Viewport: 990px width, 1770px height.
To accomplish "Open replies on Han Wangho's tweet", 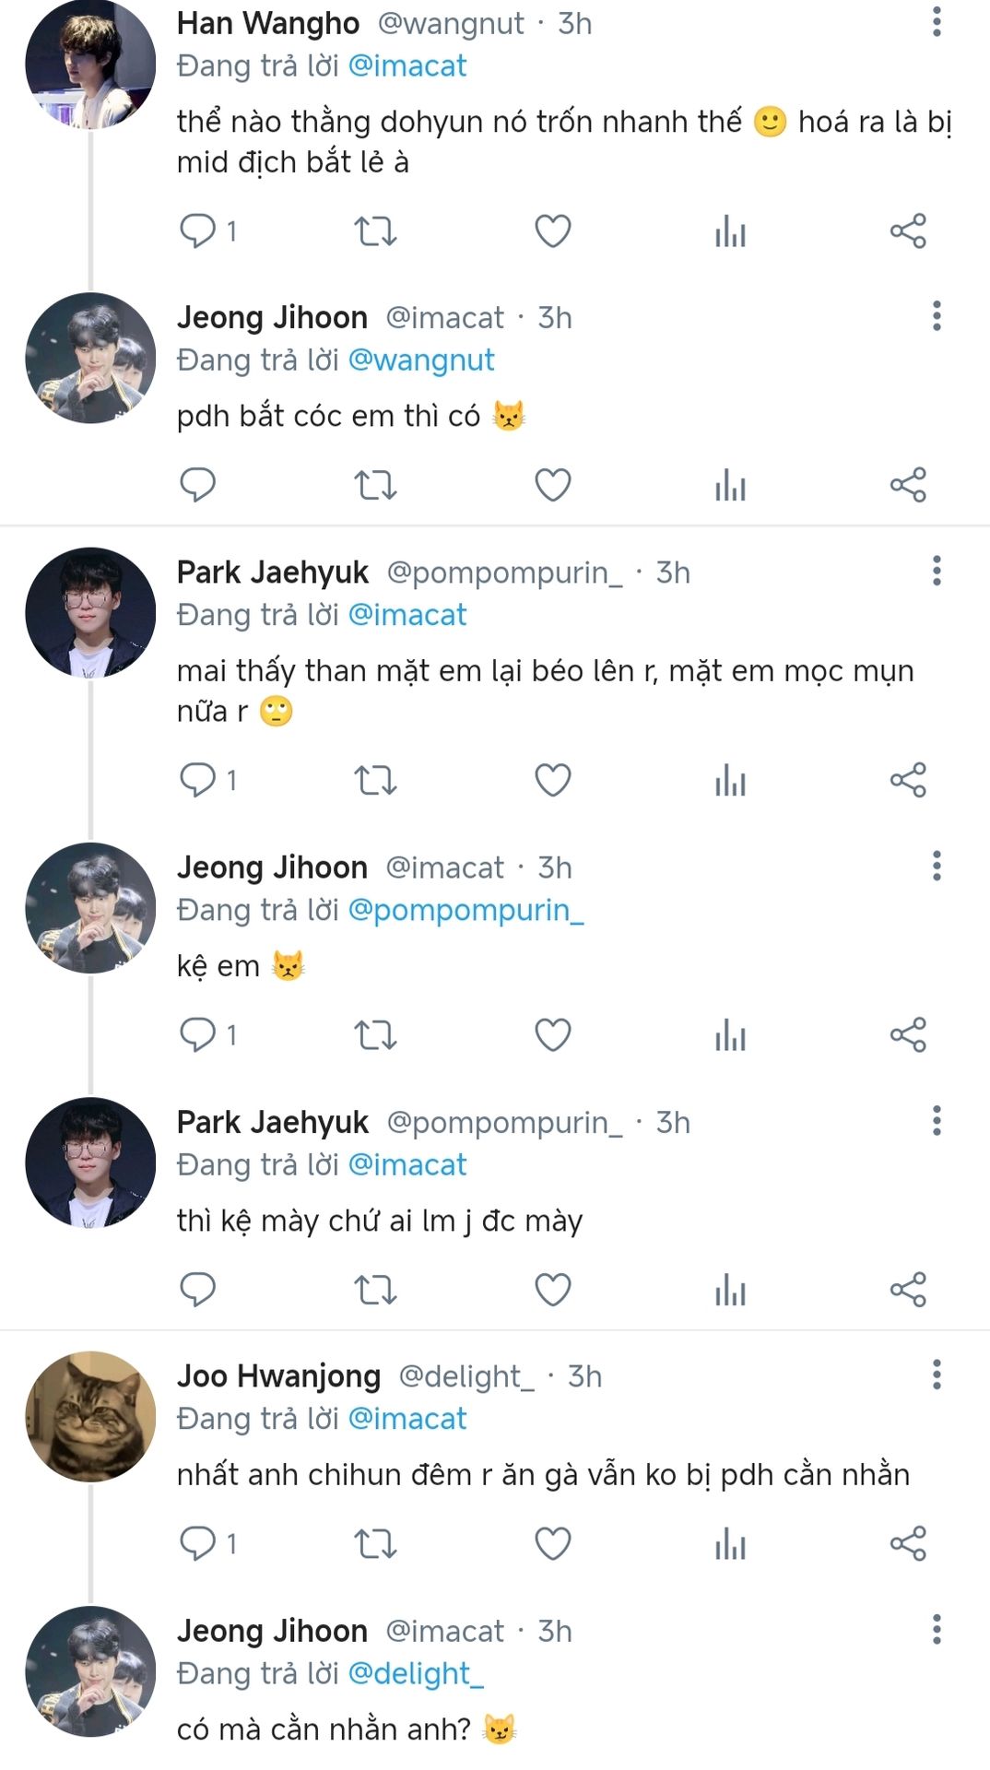I will [x=197, y=231].
